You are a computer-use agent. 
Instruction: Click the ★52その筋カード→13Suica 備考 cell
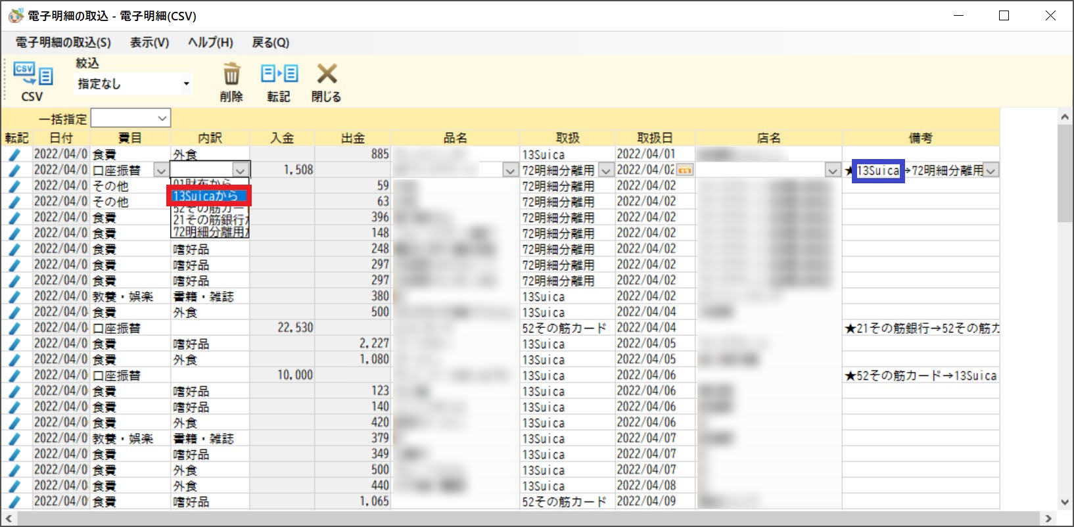(x=921, y=375)
